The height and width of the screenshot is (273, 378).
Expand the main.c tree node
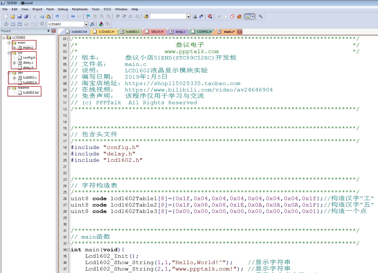point(14,48)
